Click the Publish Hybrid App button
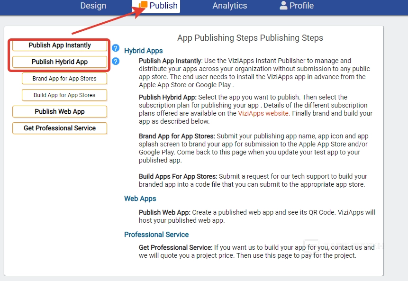 (x=60, y=62)
